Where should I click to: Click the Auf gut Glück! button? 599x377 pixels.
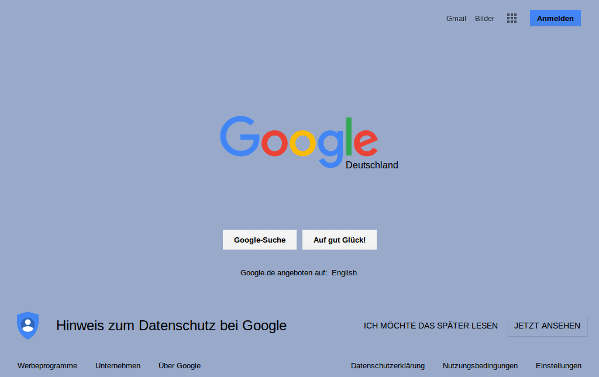(340, 240)
